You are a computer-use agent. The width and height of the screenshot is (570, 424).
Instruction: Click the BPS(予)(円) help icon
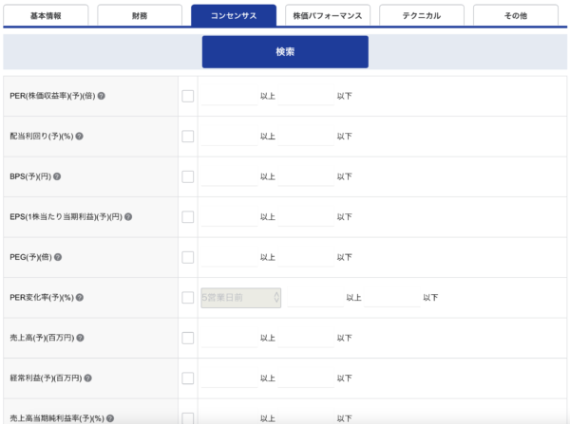click(57, 176)
